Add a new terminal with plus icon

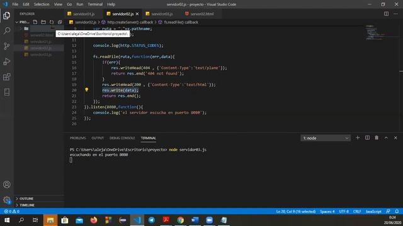tap(358, 138)
